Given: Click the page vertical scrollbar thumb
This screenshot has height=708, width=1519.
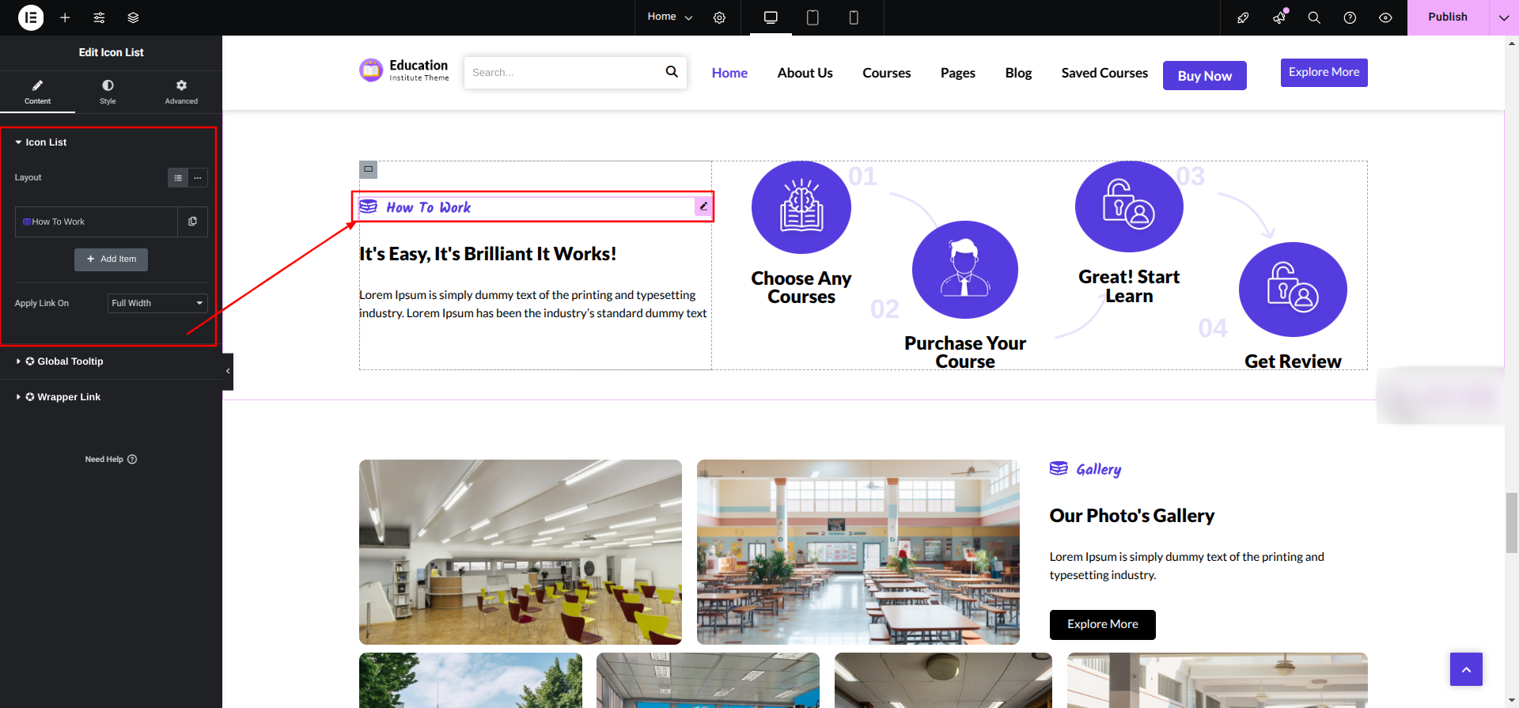Looking at the screenshot, I should (x=1512, y=522).
